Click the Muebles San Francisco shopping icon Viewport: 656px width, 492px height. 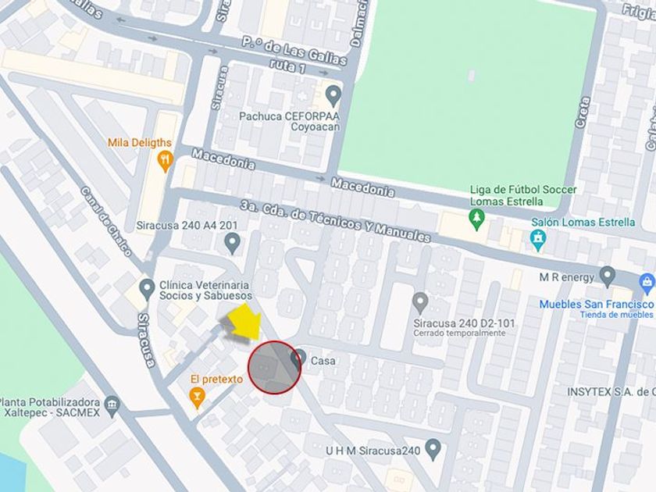(x=647, y=283)
